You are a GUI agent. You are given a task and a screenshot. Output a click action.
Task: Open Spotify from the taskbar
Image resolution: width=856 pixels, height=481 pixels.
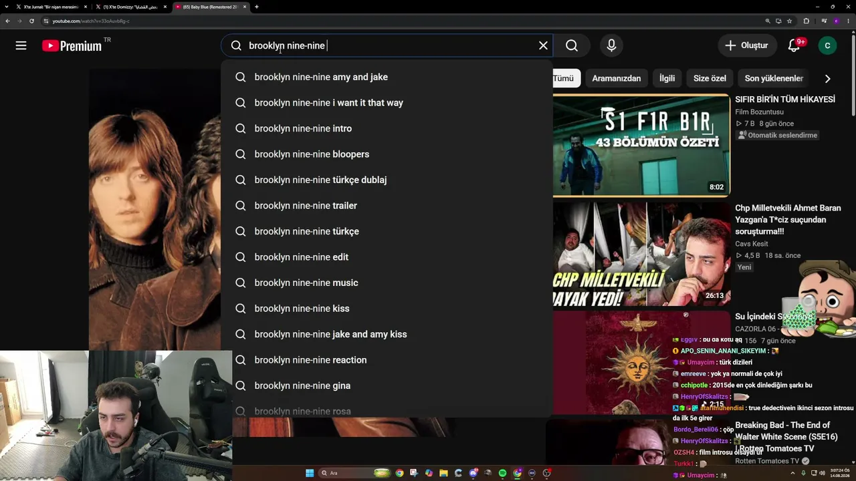tap(503, 473)
